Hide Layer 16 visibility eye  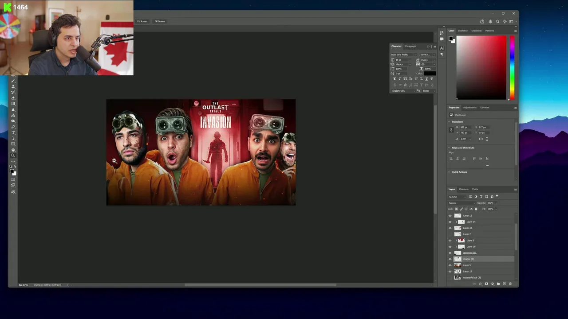point(450,247)
